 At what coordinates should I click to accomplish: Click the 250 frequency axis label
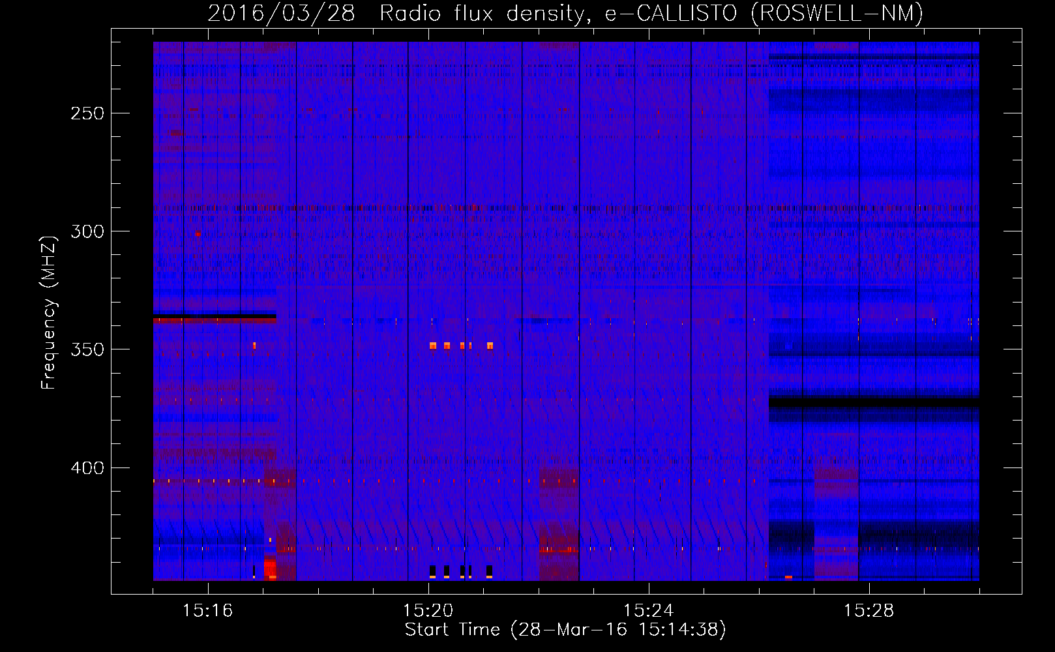tap(87, 113)
